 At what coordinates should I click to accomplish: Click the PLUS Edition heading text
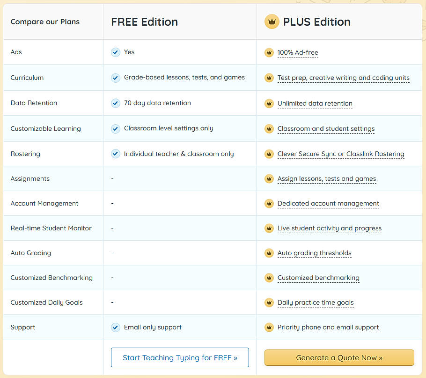[317, 21]
